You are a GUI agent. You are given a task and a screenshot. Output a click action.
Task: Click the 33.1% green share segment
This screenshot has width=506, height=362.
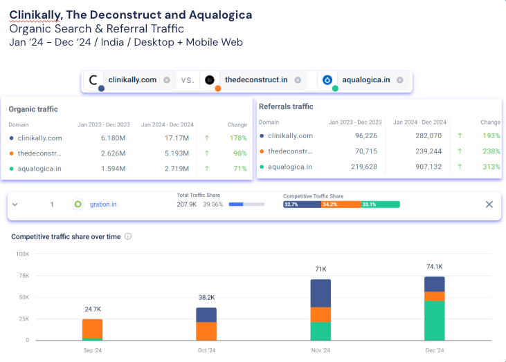click(381, 204)
